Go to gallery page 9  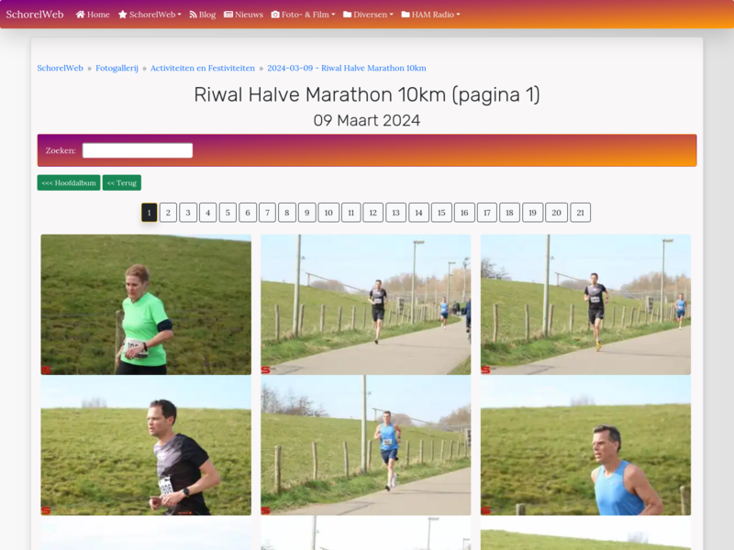(x=307, y=213)
